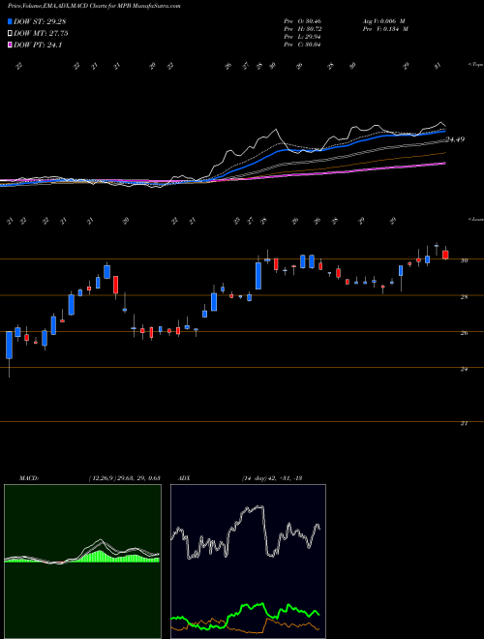The width and height of the screenshot is (484, 639).
Task: Click the MACD (12,26,9) parameter values
Action: pyautogui.click(x=124, y=477)
